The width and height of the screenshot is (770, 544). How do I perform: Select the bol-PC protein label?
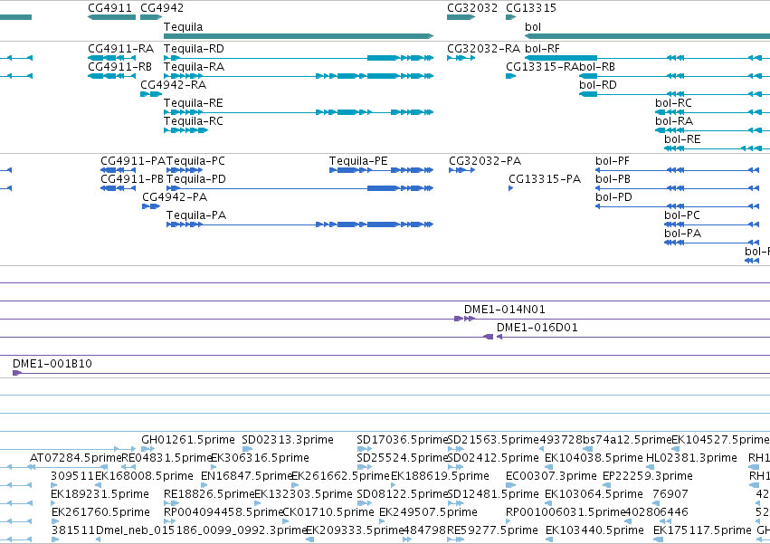(682, 215)
